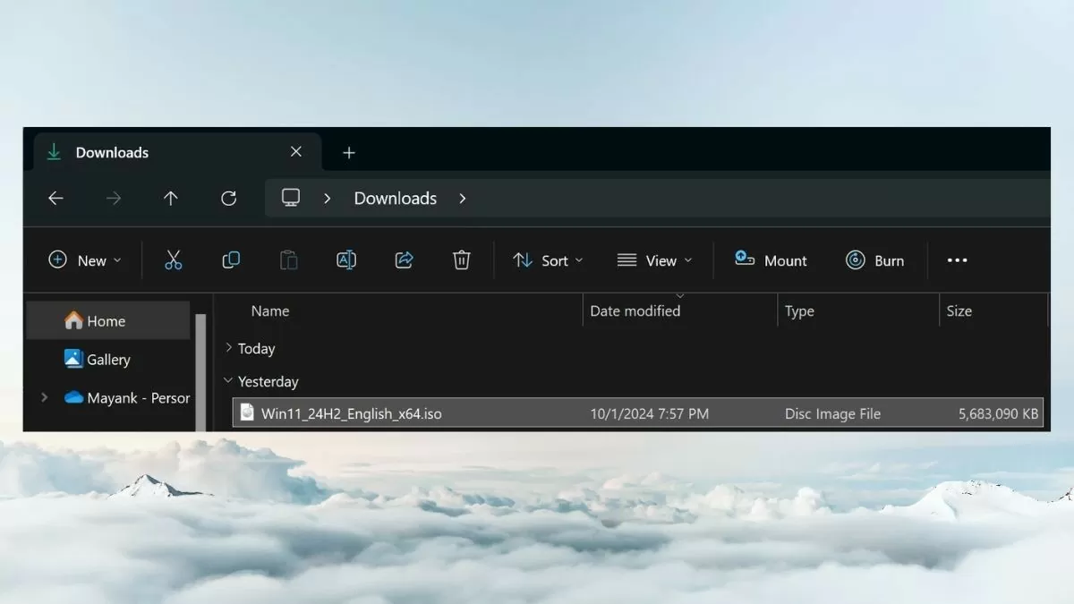The width and height of the screenshot is (1074, 604).
Task: Cut the selected ISO file
Action: click(x=174, y=259)
